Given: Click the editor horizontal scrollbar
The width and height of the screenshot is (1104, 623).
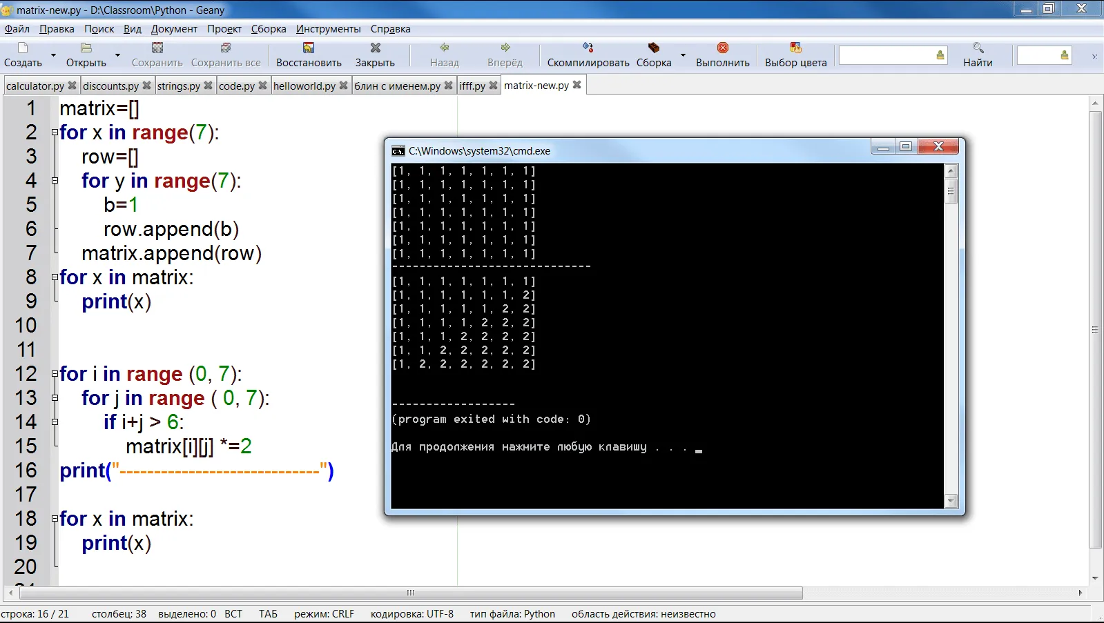Looking at the screenshot, I should [x=410, y=593].
